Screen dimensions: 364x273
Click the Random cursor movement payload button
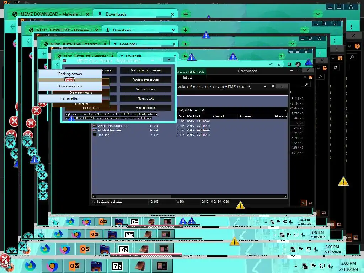pos(145,70)
